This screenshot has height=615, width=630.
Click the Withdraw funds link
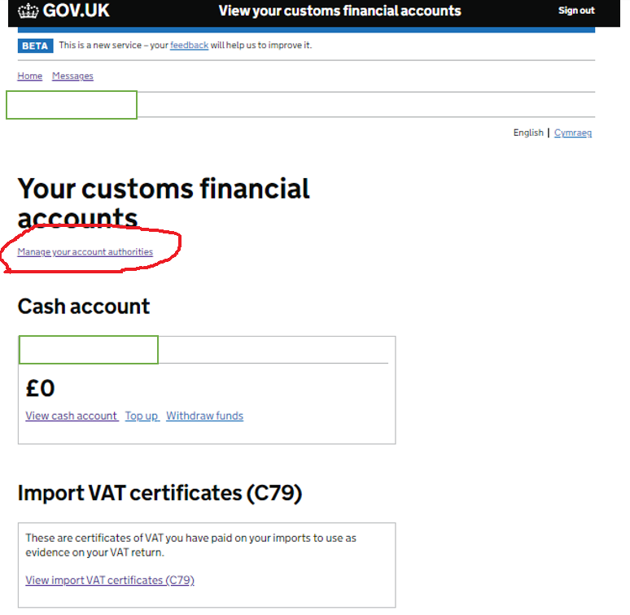pos(204,416)
